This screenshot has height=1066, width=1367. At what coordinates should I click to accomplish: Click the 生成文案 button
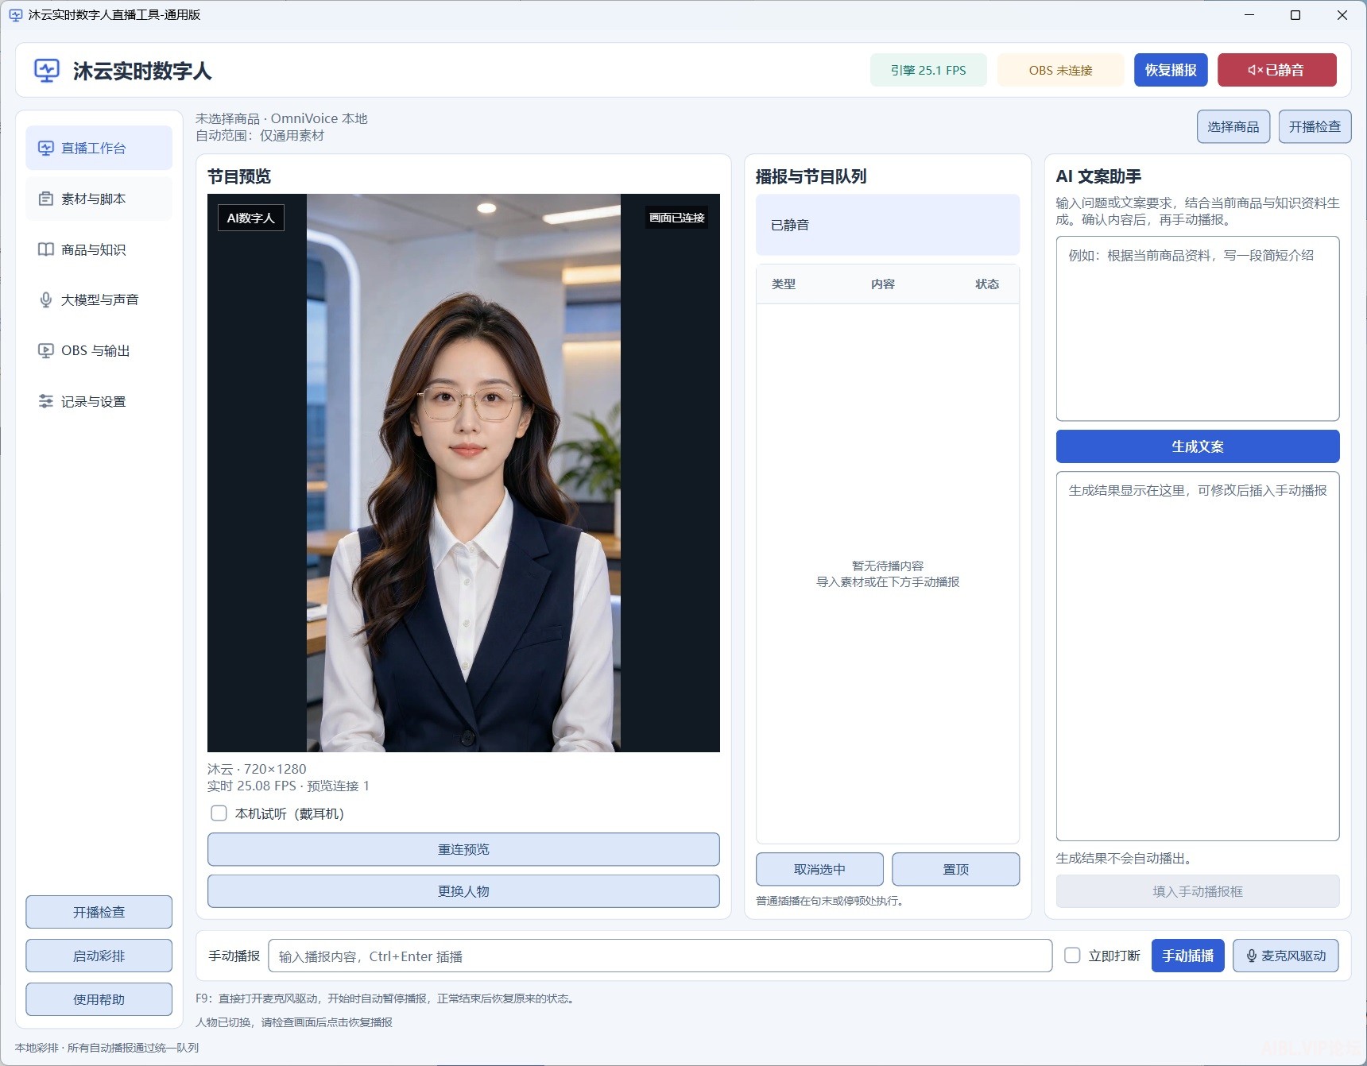[x=1198, y=446]
